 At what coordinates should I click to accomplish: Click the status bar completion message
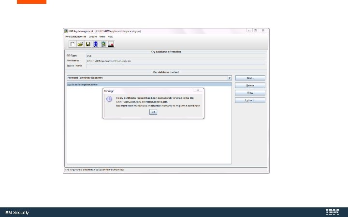pyautogui.click(x=95, y=170)
